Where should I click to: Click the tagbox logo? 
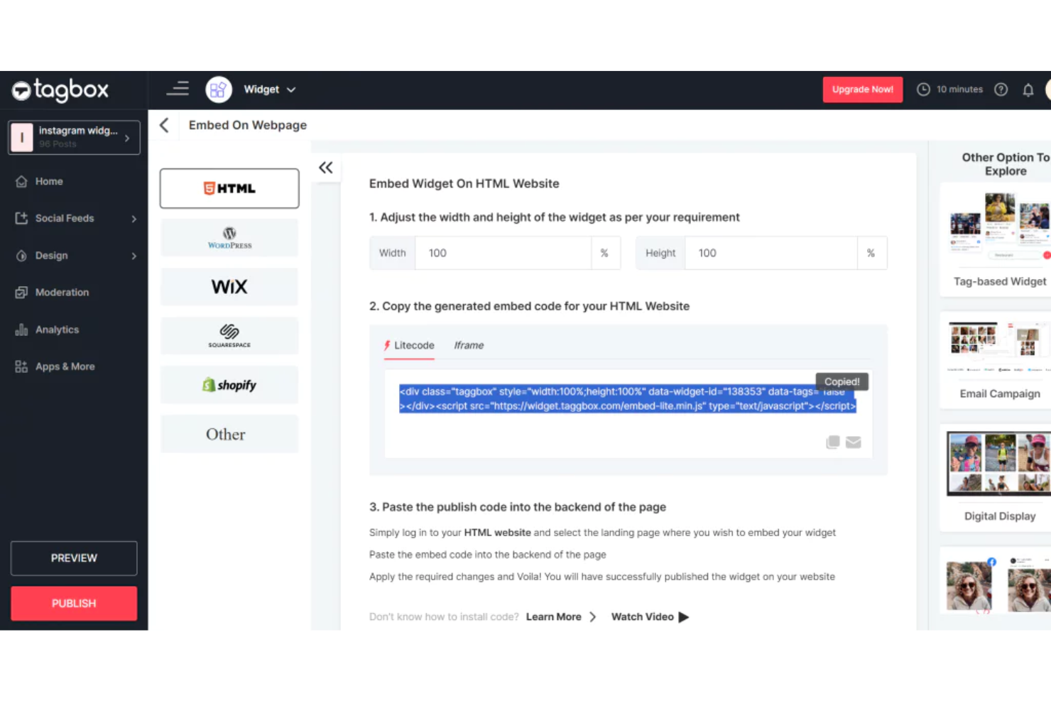[x=60, y=90]
